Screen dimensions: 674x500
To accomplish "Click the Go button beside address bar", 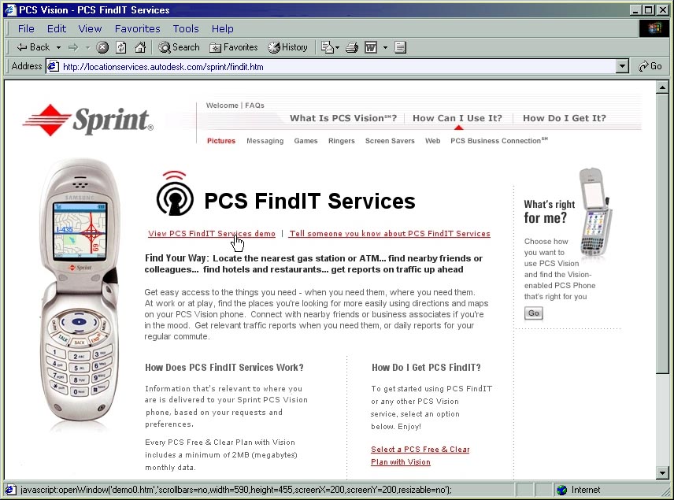I will (x=650, y=66).
